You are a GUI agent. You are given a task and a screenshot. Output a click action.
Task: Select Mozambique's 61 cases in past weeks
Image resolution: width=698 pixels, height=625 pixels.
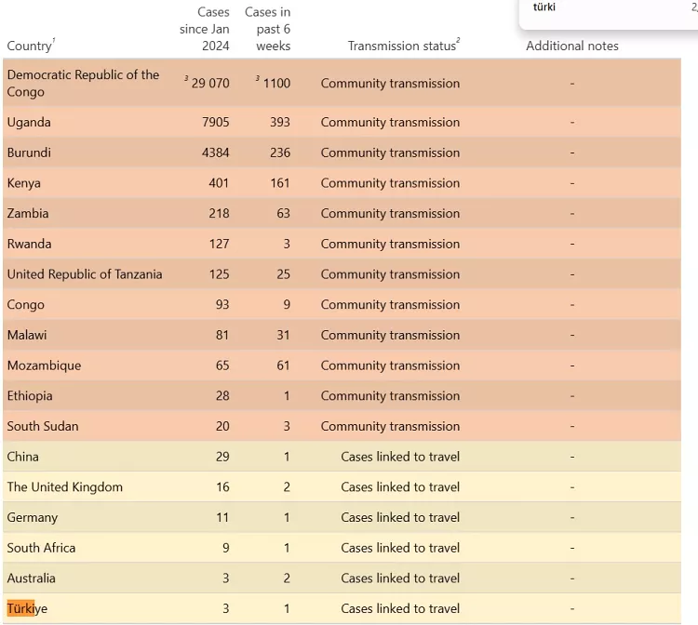coord(282,366)
